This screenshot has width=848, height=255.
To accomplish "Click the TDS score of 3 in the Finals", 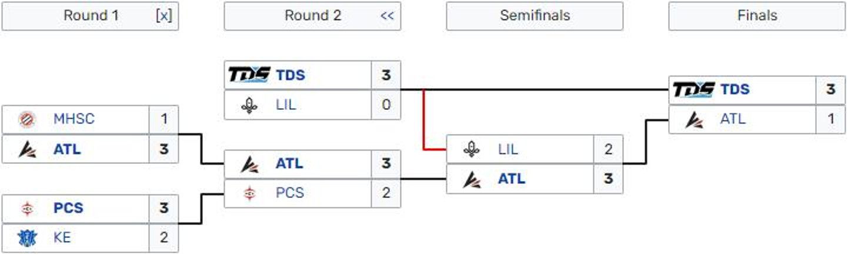I will pyautogui.click(x=830, y=90).
